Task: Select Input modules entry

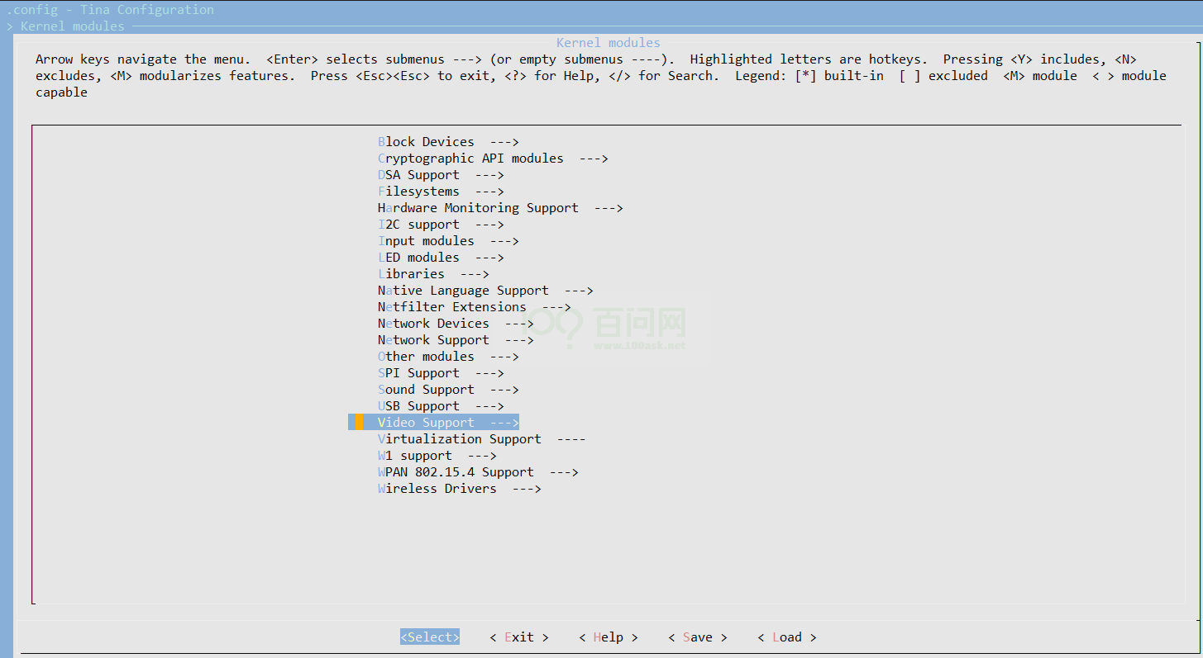Action: [448, 241]
